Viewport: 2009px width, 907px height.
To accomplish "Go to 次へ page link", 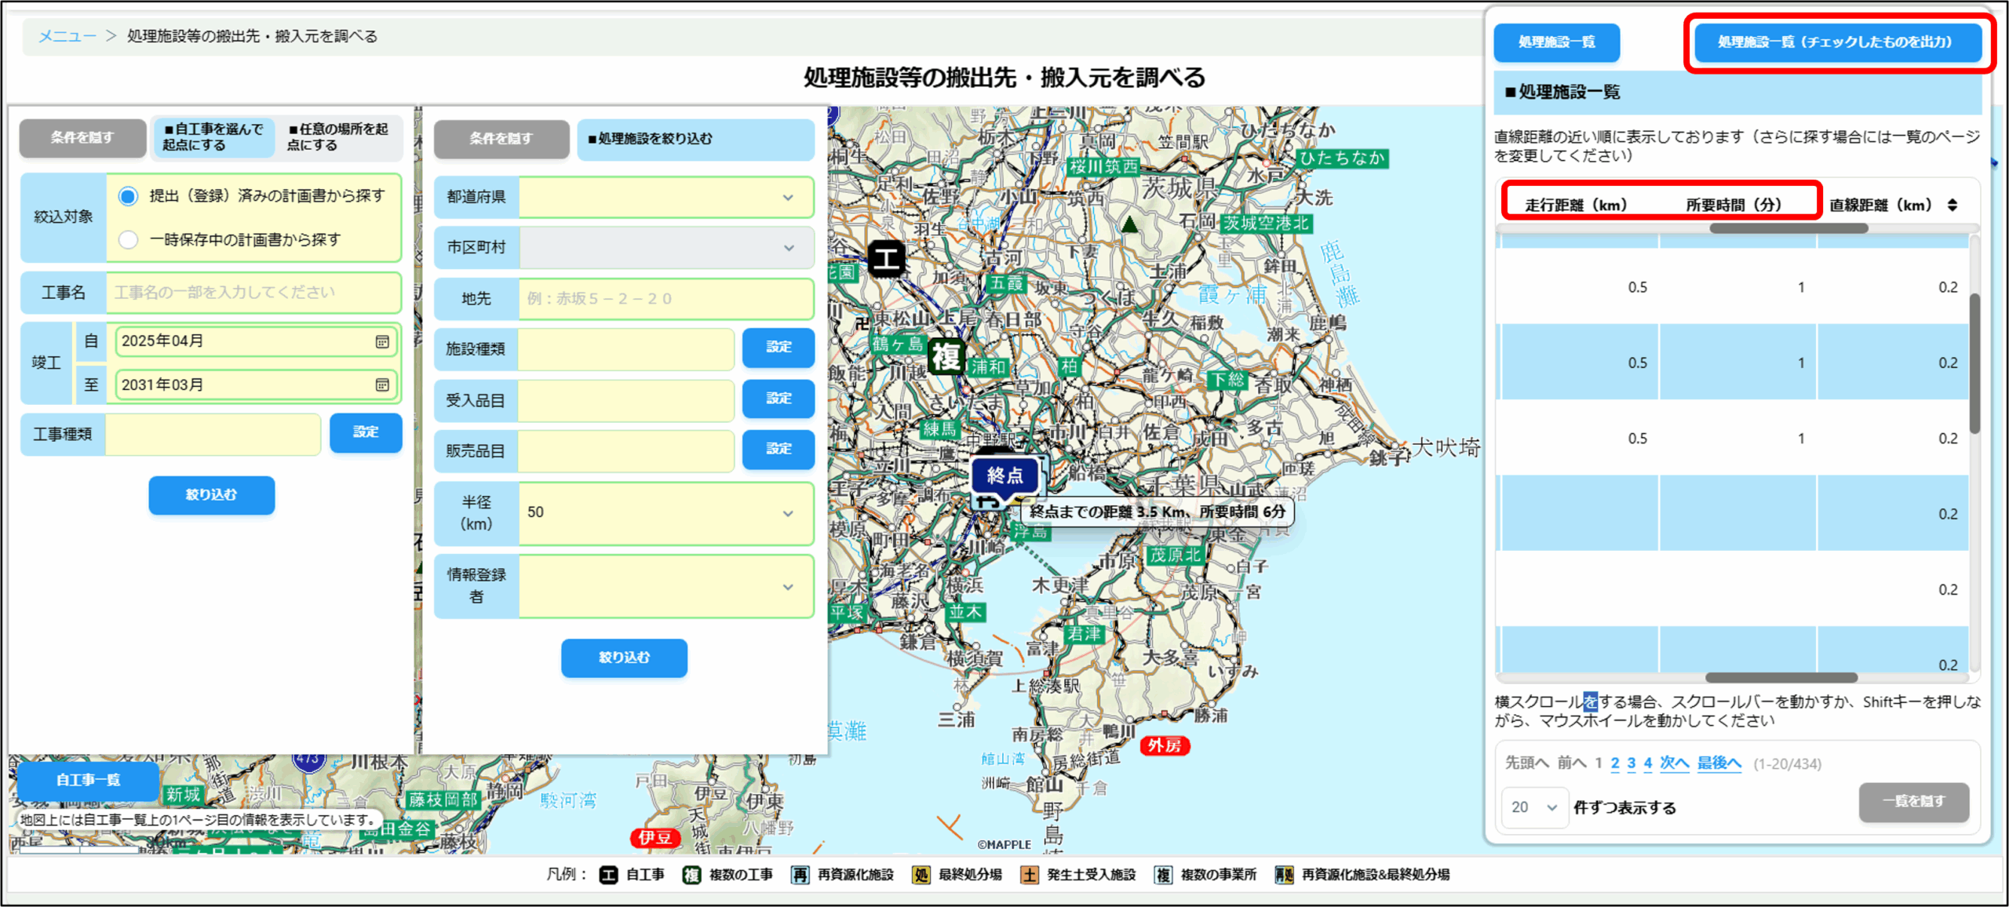I will pyautogui.click(x=1673, y=763).
